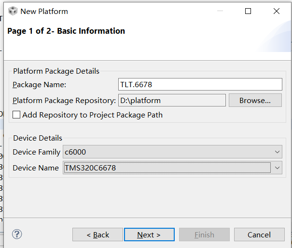Image resolution: width=292 pixels, height=248 pixels.
Task: Click the "Device Family" label text
Action: pos(37,152)
